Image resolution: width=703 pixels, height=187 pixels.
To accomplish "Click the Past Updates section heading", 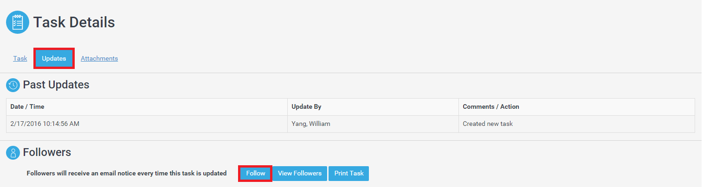I will pyautogui.click(x=56, y=85).
